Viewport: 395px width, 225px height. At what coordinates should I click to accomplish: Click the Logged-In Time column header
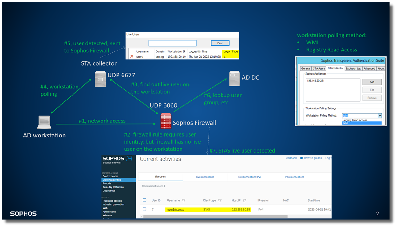pos(198,51)
